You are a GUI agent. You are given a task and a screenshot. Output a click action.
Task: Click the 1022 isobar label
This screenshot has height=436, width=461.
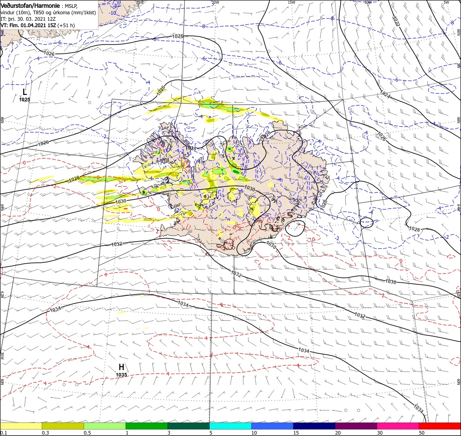[396, 21]
